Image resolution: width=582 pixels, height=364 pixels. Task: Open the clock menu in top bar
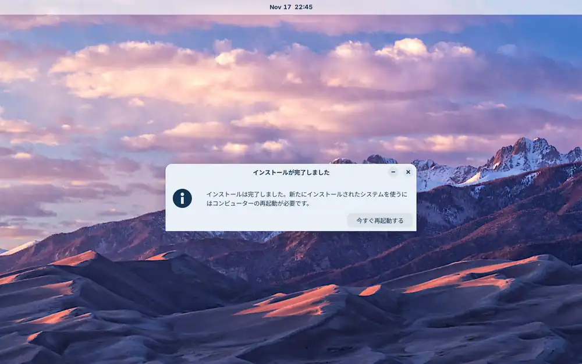click(291, 7)
